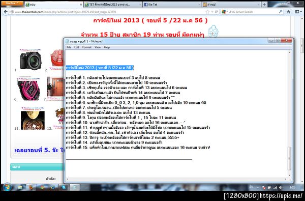Image resolution: width=305 pixels, height=201 pixels.
Task: Open Notepad Format menu
Action: 87,47
